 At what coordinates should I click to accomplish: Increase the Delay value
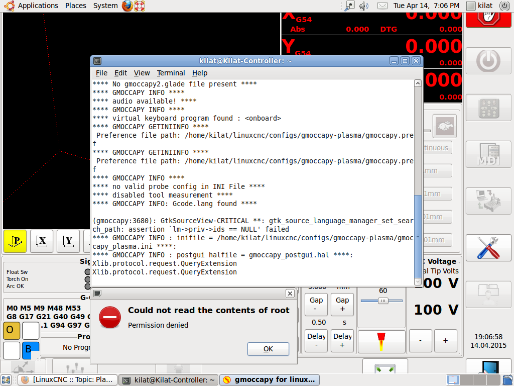click(x=342, y=341)
